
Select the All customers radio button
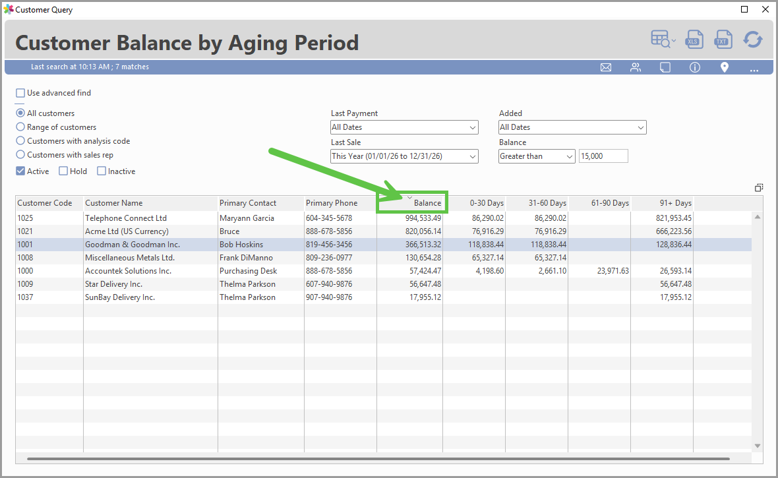[x=20, y=113]
